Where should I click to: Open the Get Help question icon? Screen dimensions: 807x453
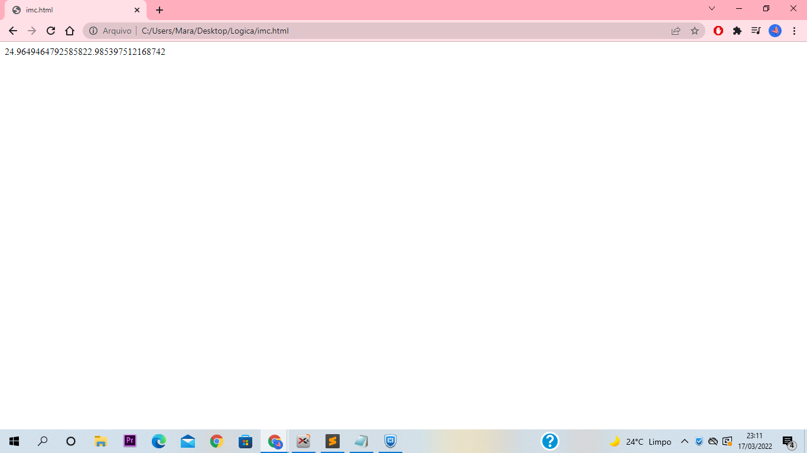(550, 441)
